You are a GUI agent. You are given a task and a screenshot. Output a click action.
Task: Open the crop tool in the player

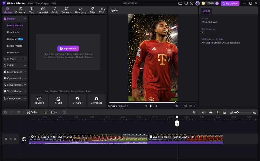click(190, 106)
